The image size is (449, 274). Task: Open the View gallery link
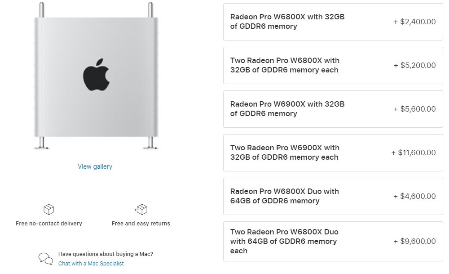tap(95, 166)
